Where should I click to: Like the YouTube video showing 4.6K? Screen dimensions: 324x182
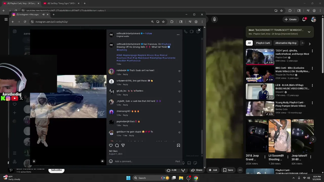tap(172, 170)
